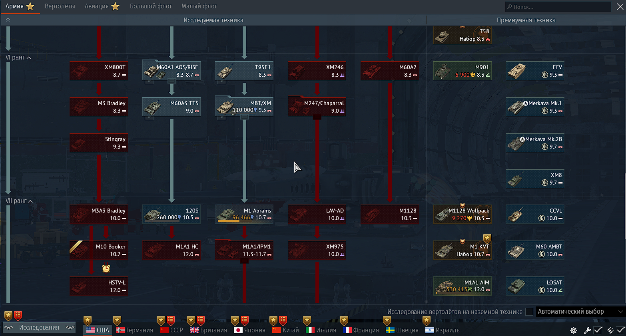Select the США nation tab
Screen dimensions: 626x336
pos(98,330)
